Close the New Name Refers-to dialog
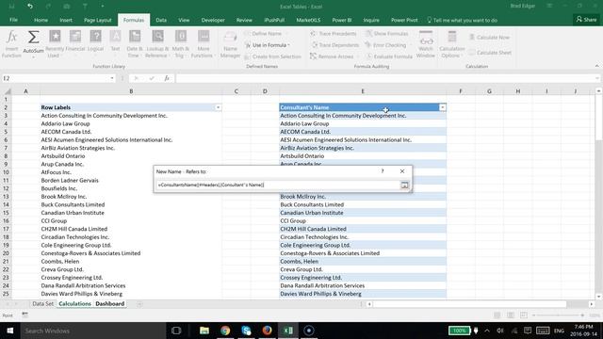 click(x=402, y=171)
